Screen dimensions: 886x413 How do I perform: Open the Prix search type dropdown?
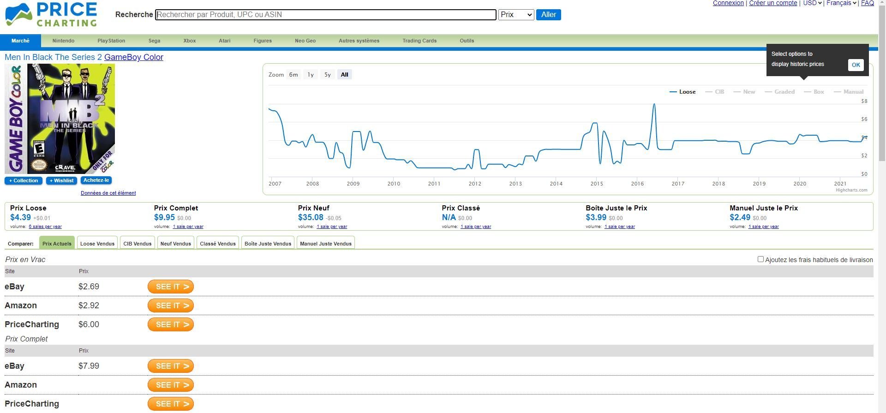click(x=516, y=15)
